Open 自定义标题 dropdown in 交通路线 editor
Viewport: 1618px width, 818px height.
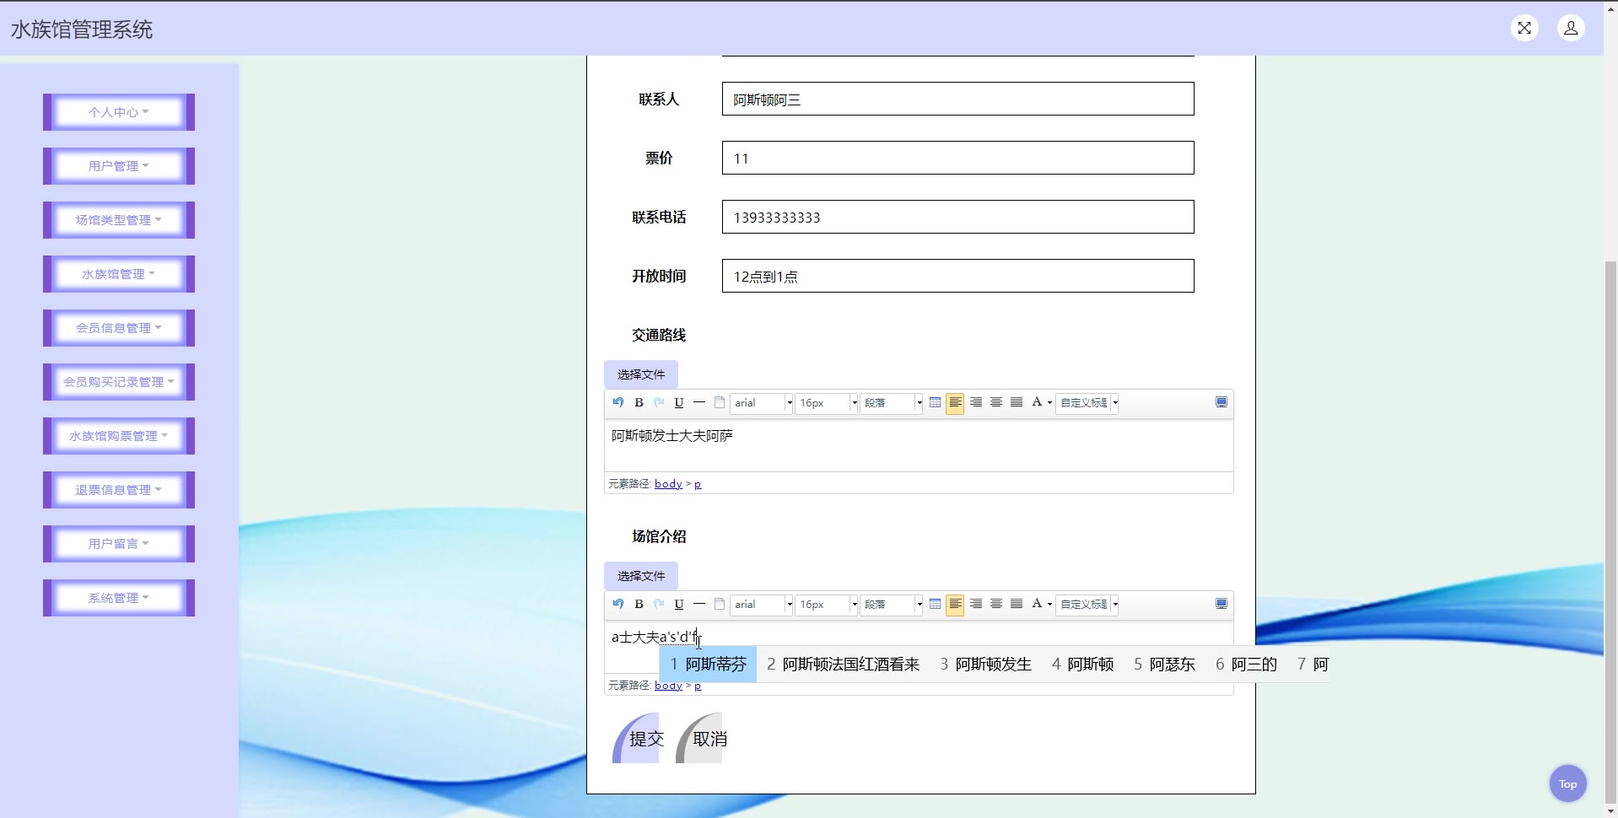pos(1087,403)
